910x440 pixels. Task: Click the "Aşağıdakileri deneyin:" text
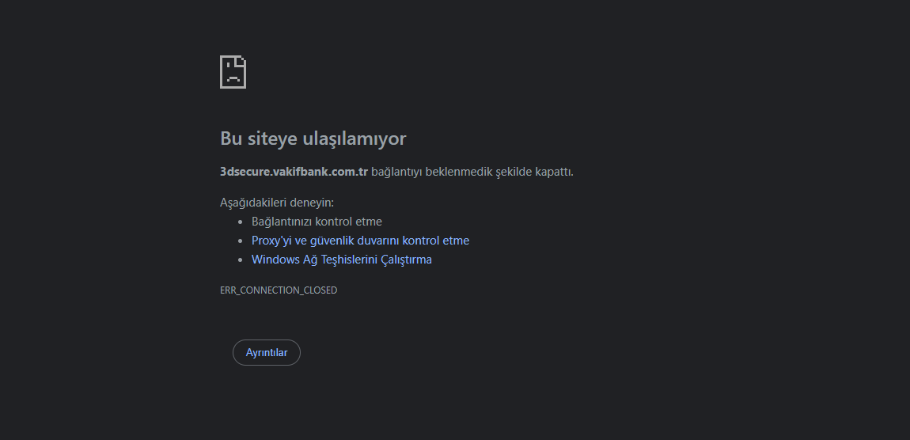277,203
